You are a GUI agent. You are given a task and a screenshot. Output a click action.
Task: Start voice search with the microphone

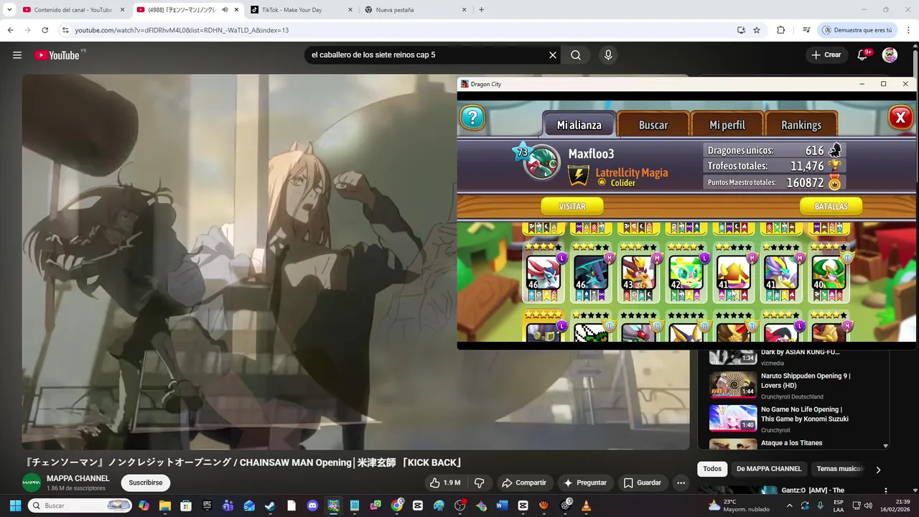click(608, 55)
